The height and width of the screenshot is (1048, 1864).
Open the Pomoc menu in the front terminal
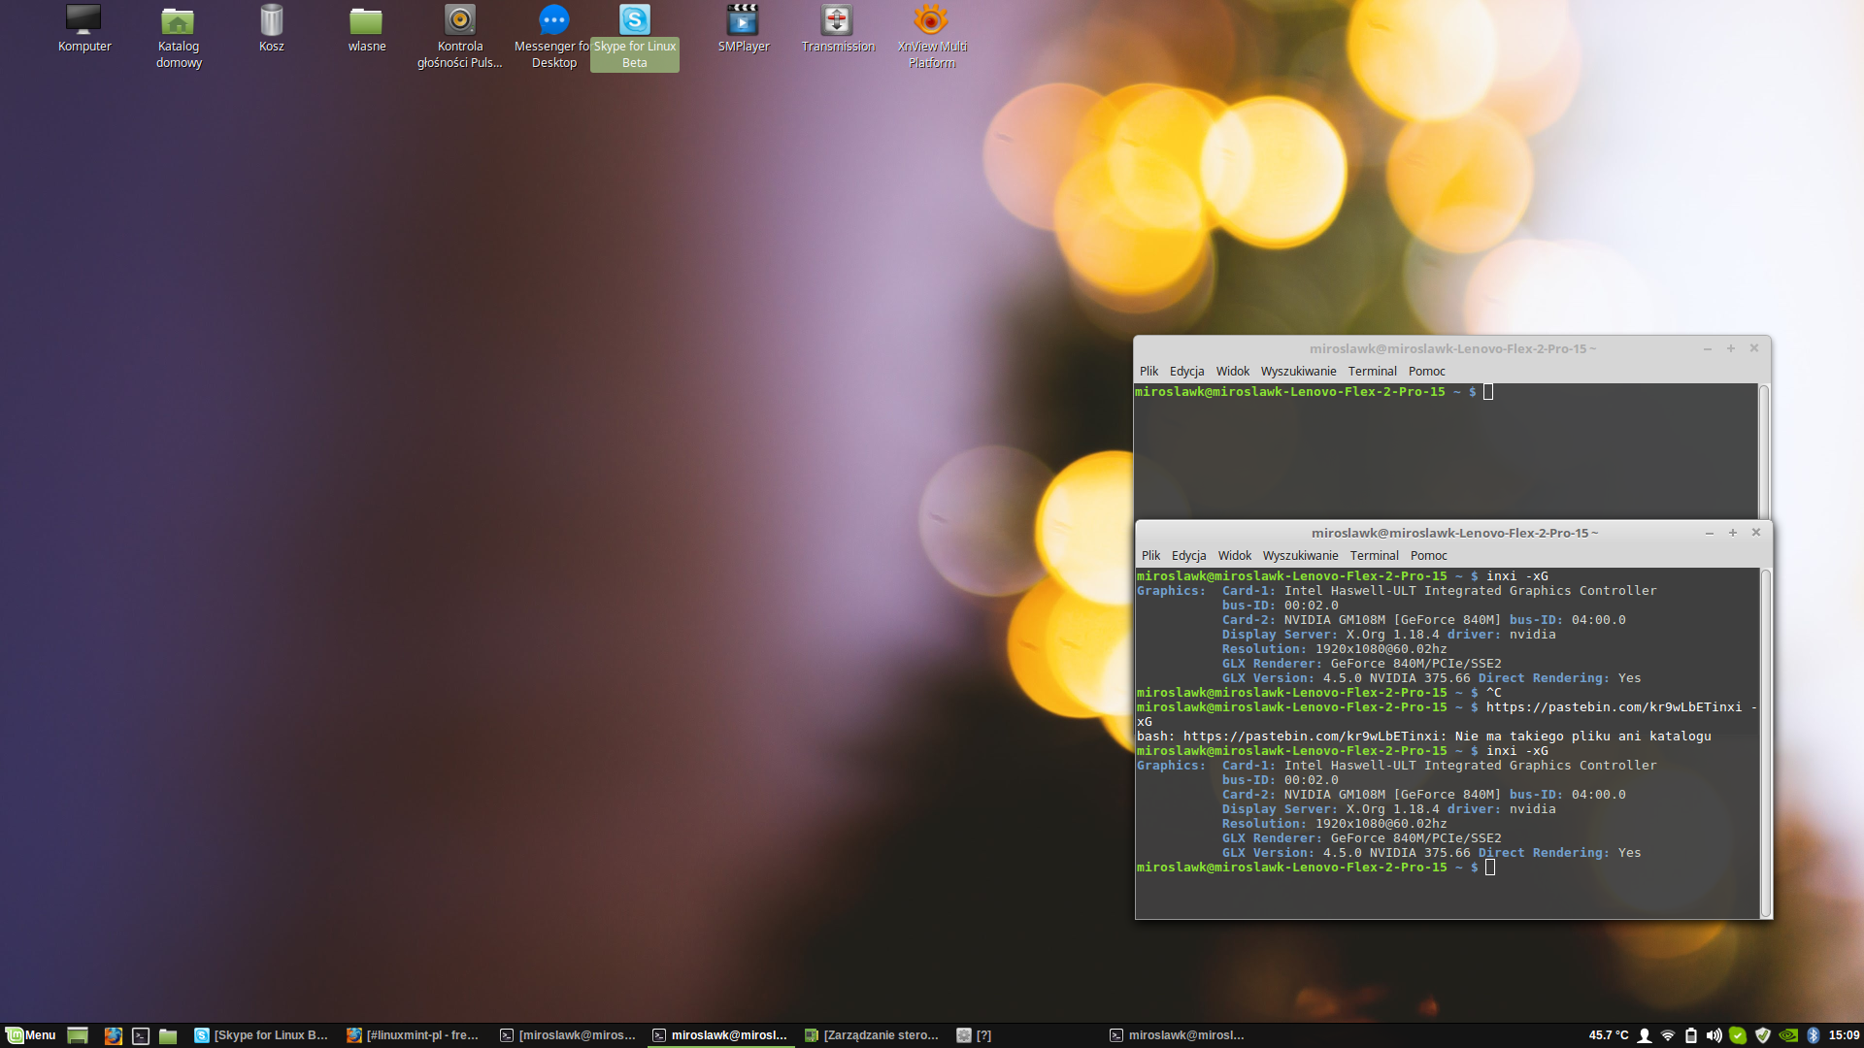1429,555
